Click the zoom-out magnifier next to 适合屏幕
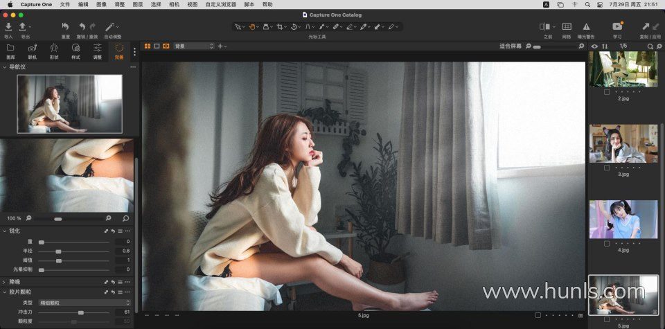 pyautogui.click(x=529, y=46)
